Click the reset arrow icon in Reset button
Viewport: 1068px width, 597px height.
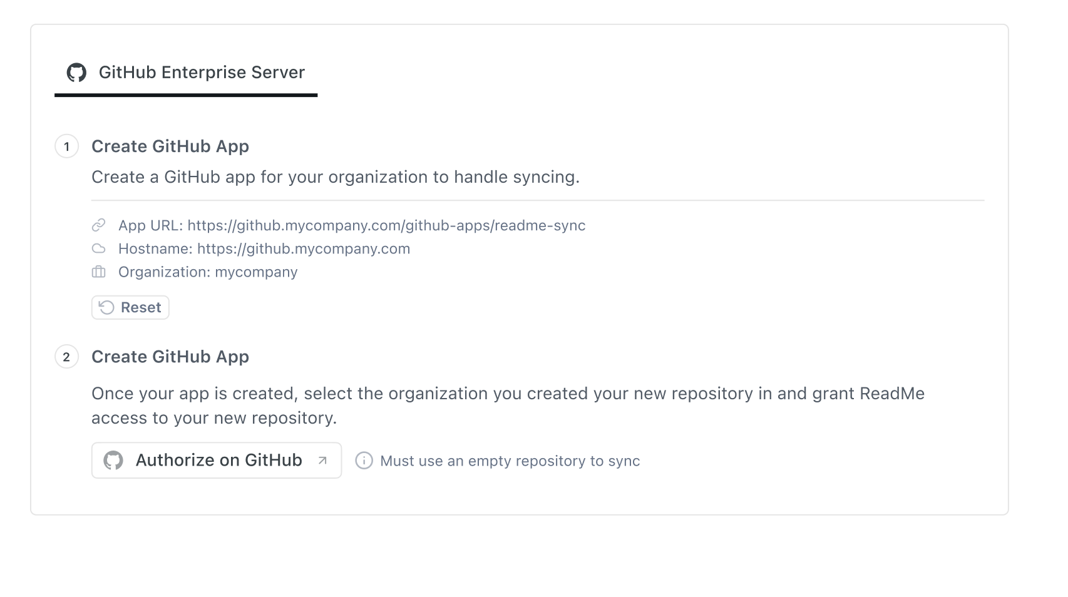[x=107, y=307]
